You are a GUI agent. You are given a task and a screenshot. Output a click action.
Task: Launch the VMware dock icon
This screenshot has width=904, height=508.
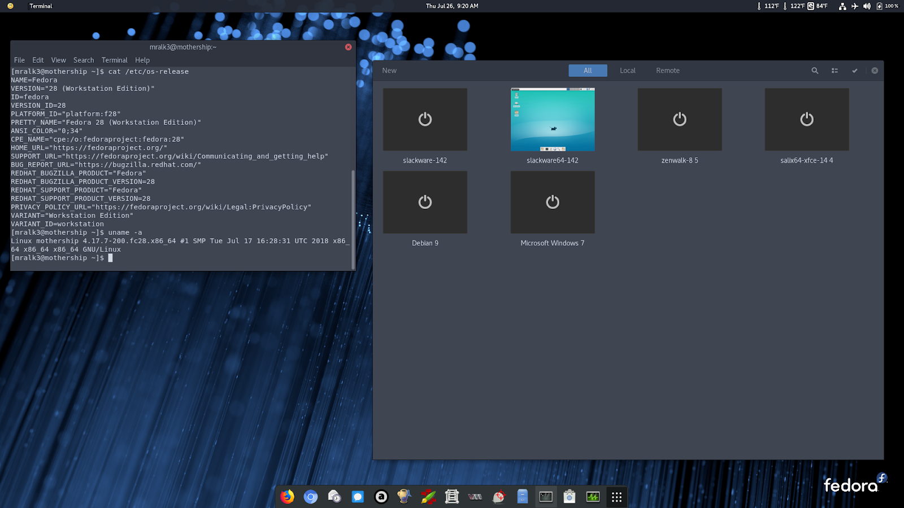476,497
